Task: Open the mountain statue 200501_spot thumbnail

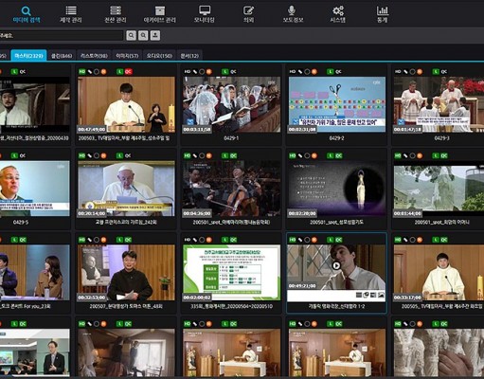Action: tap(439, 189)
